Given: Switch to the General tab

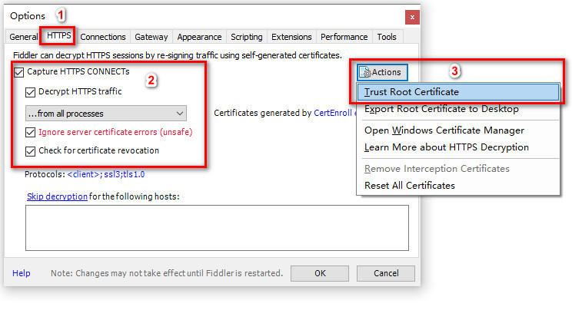Looking at the screenshot, I should pos(23,37).
